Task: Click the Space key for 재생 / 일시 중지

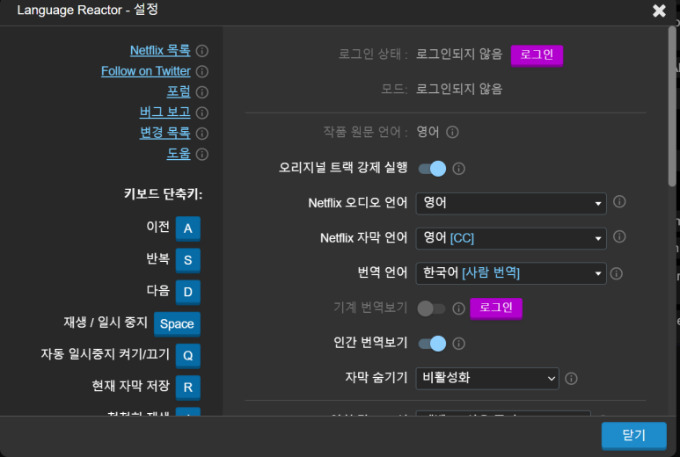Action: (177, 323)
